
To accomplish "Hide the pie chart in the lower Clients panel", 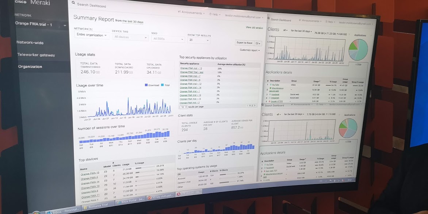I will [348, 141].
